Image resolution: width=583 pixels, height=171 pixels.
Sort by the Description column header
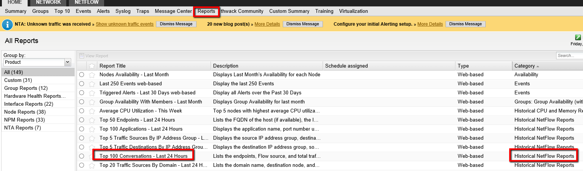(267, 66)
